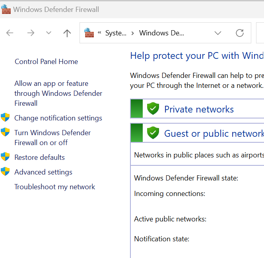Open recent locations chevron next to the forward arrow
Viewport: 264px width, 258px height.
click(49, 33)
